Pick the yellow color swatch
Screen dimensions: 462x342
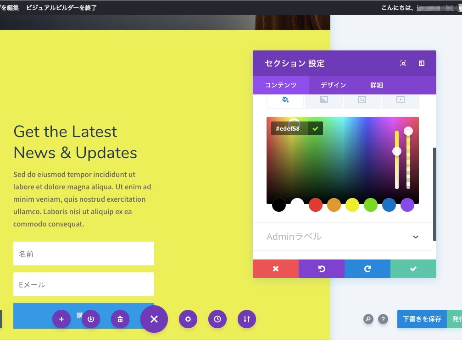(x=352, y=205)
